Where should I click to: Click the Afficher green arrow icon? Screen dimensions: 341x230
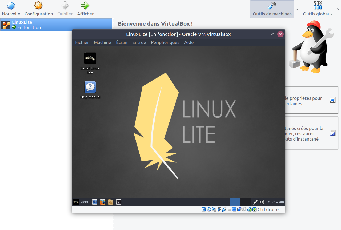pos(85,6)
